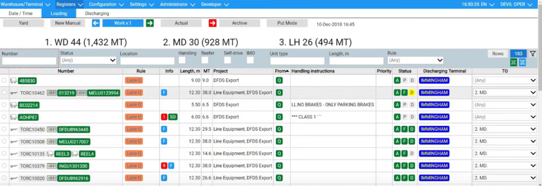Click the blue left arrow beside Work v.1
542x186 pixels.
click(96, 23)
